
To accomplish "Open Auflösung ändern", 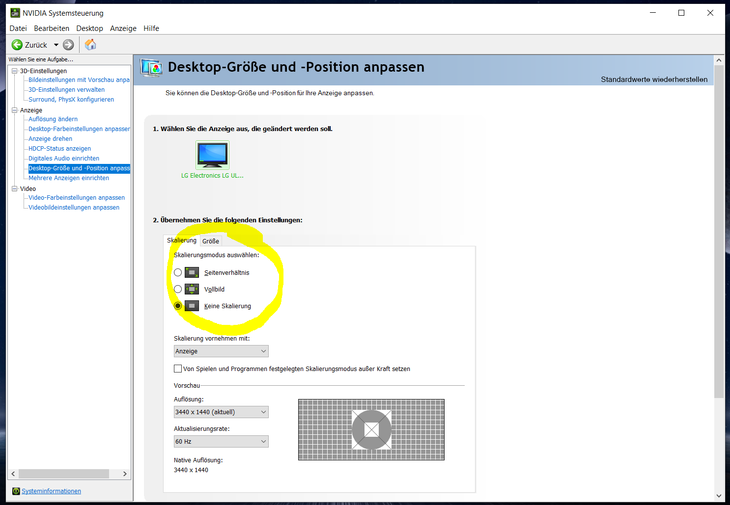I will pos(53,119).
